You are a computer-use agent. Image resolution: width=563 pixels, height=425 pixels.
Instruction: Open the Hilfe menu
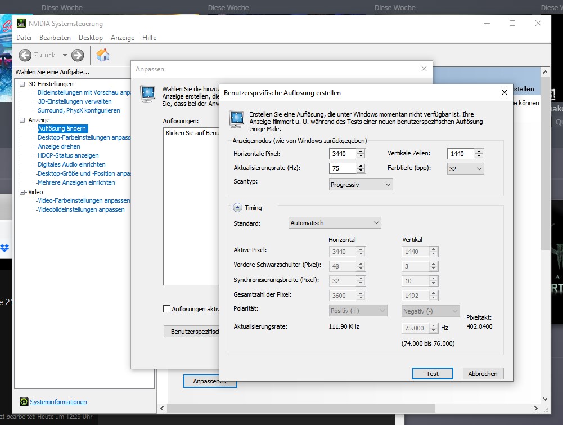coord(150,37)
